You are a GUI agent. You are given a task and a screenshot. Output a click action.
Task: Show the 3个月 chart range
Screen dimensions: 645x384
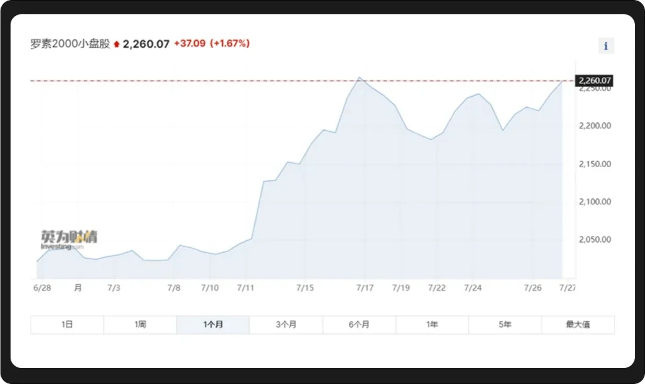tap(286, 325)
